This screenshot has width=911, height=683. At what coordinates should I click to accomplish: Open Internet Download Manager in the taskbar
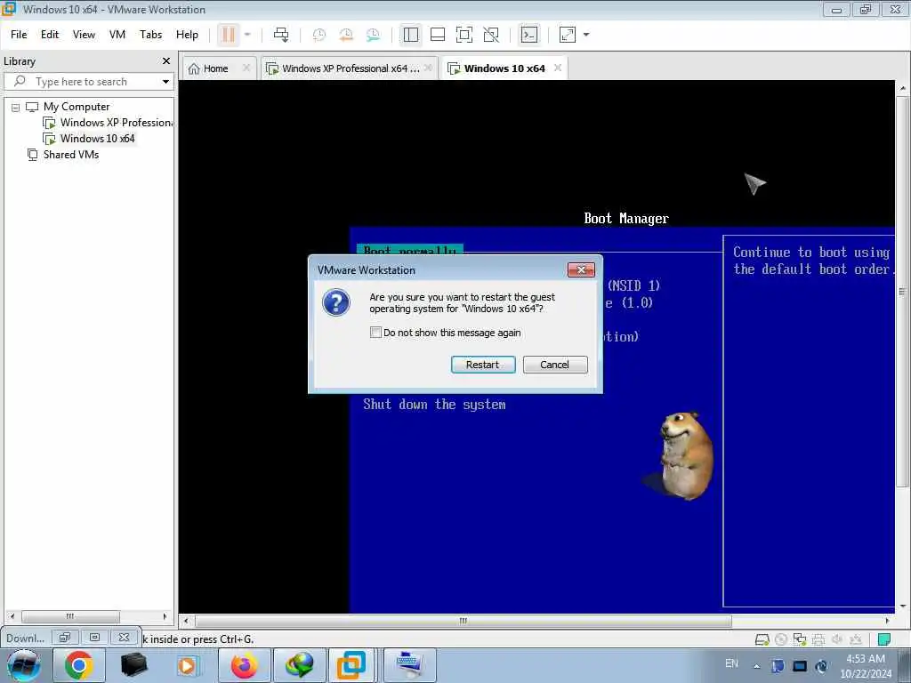tap(299, 665)
